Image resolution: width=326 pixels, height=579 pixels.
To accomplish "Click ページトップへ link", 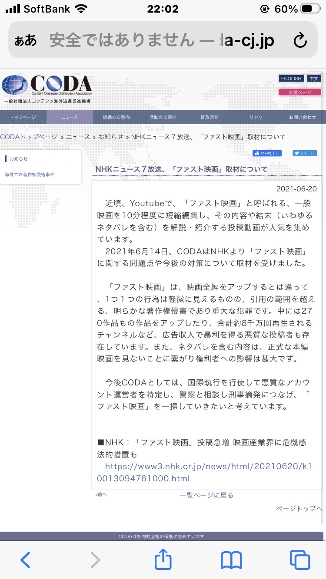I will [299, 508].
